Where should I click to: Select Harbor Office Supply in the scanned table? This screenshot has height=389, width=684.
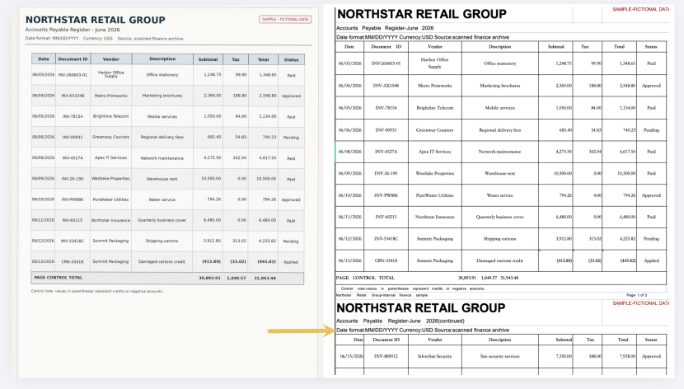pos(110,74)
